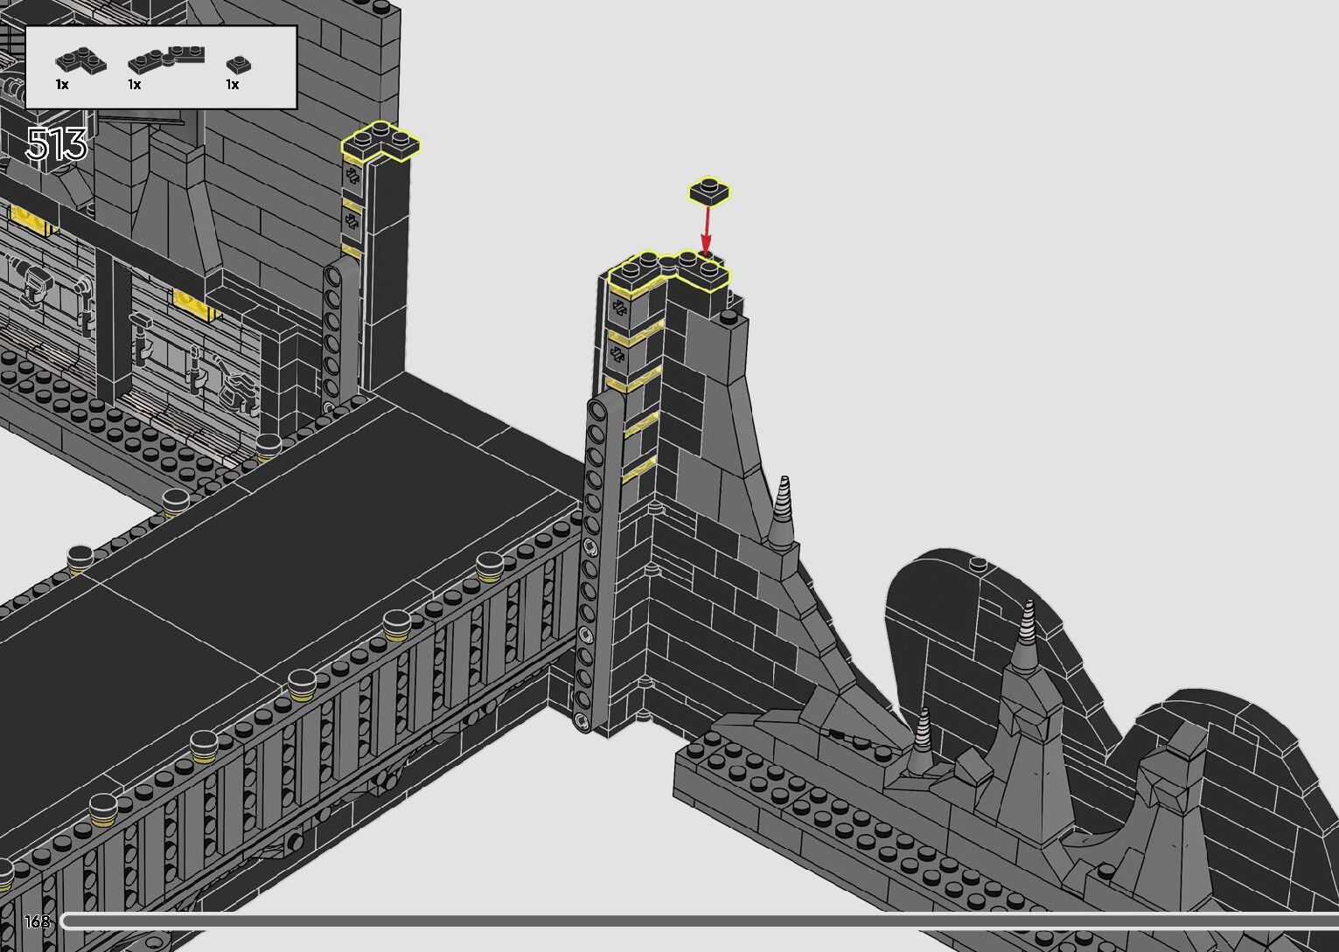Click the 1x1 plate in parts list
The width and height of the screenshot is (1339, 952).
coord(239,64)
